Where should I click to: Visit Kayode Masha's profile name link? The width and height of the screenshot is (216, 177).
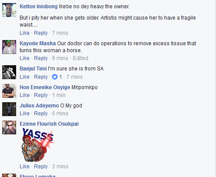(38, 43)
